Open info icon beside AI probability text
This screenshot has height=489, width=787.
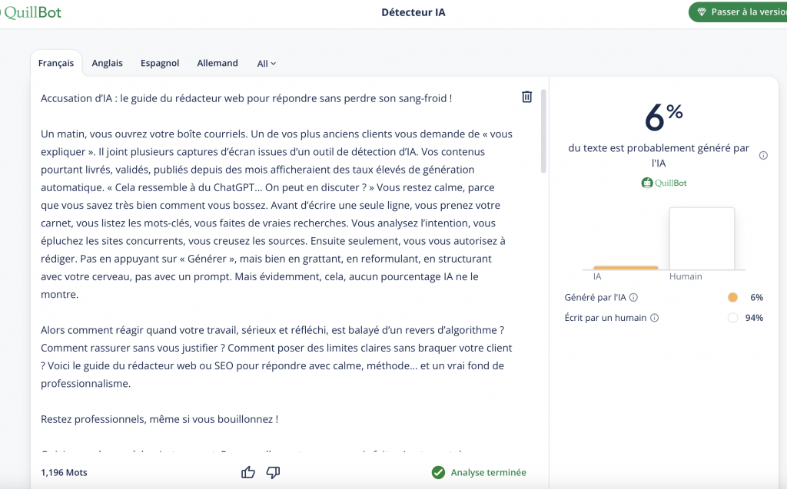coord(763,156)
